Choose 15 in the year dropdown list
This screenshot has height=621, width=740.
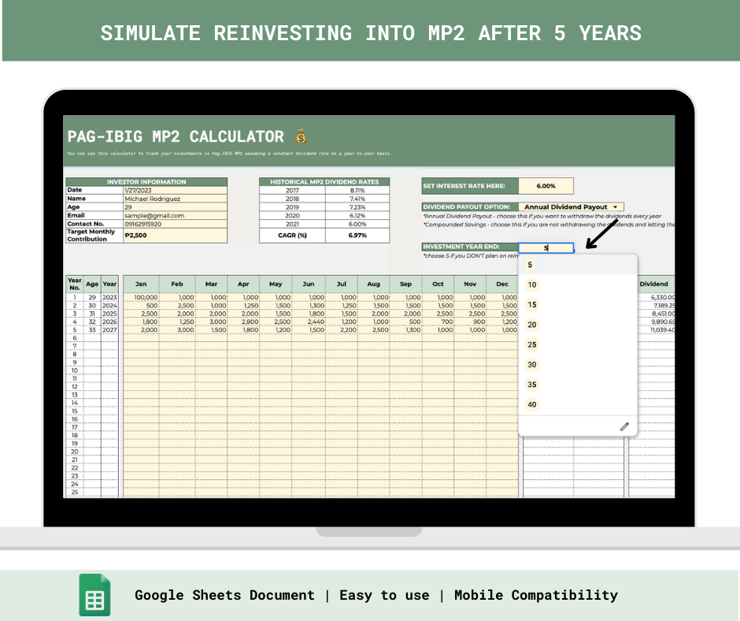(532, 305)
